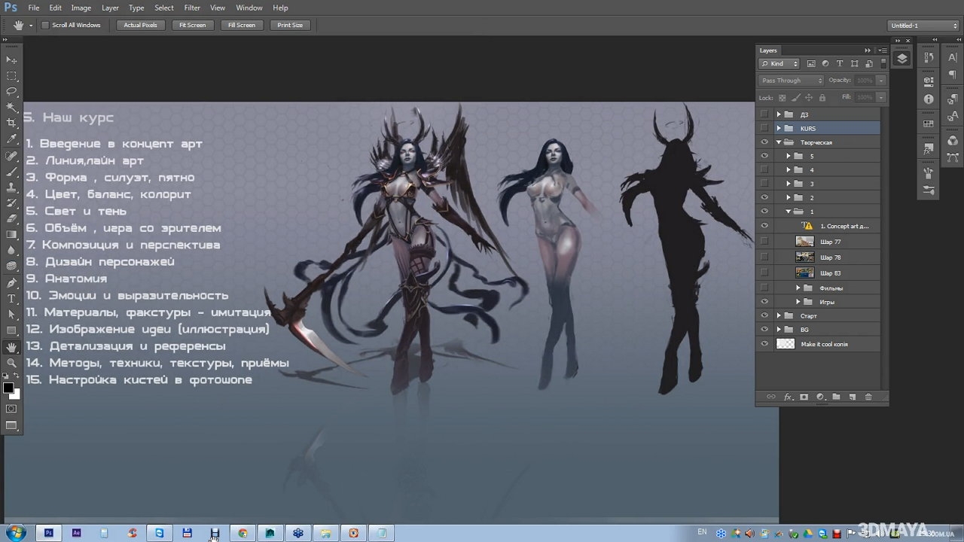This screenshot has height=542, width=964.
Task: Select the Horizontal Type tool
Action: 11,299
